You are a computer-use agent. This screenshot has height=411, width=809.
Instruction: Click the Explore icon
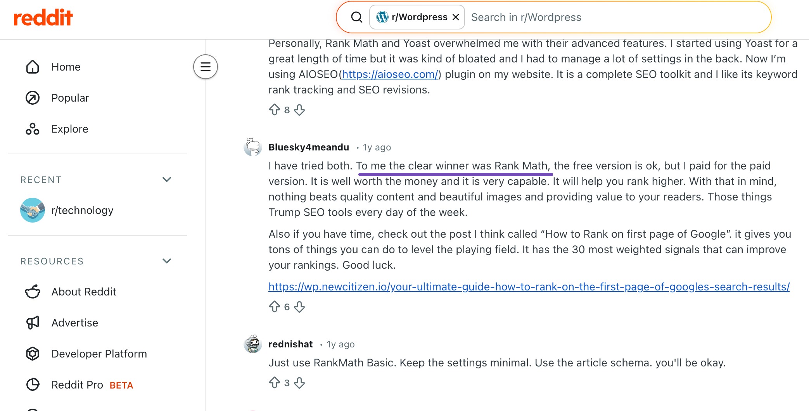(x=33, y=129)
